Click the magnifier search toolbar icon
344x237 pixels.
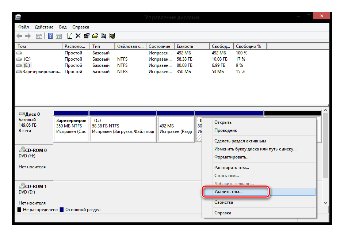[x=103, y=36]
